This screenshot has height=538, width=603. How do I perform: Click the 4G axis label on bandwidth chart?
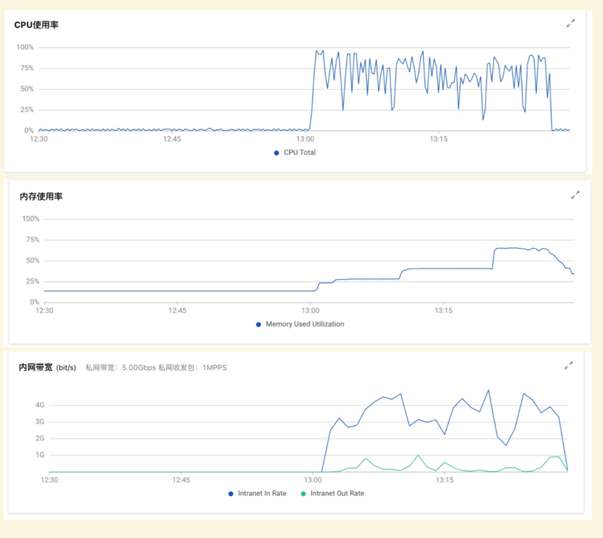(x=39, y=405)
